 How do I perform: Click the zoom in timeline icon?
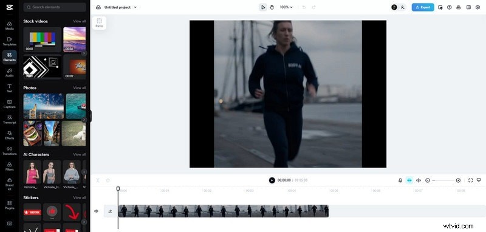[458, 180]
